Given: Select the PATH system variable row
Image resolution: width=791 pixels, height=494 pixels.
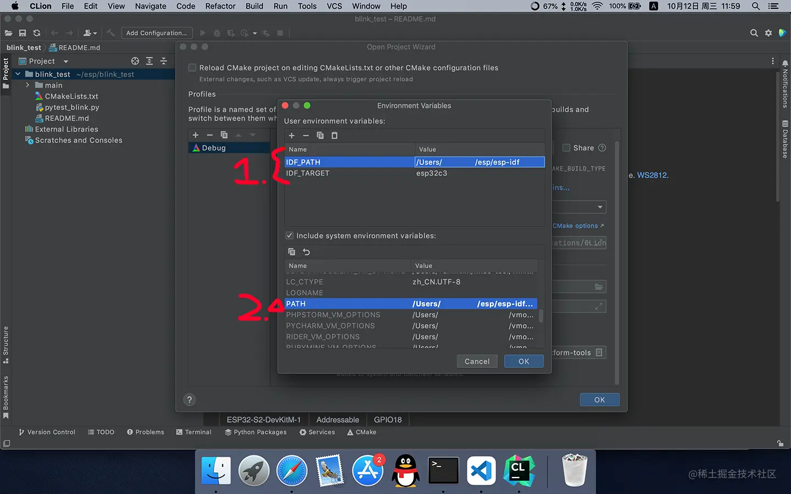Looking at the screenshot, I should [x=411, y=304].
